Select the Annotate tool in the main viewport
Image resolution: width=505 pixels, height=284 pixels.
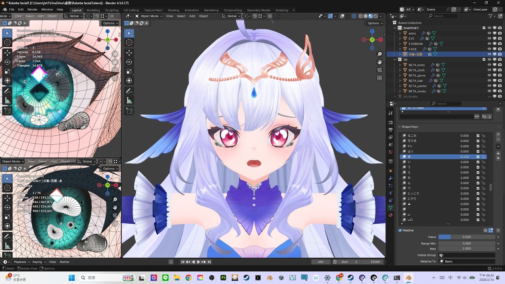[129, 91]
